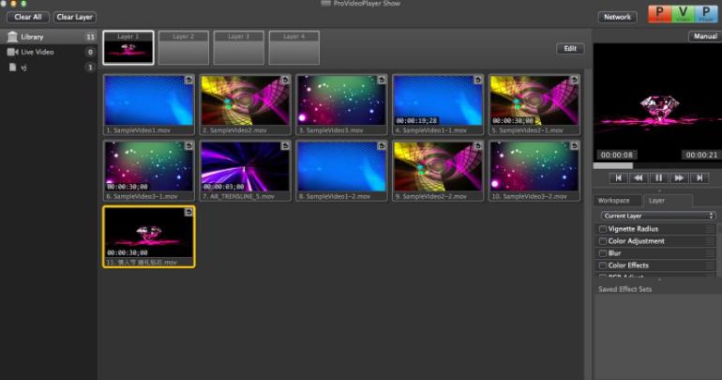Open the Manual mode dropdown
This screenshot has height=380, width=722.
tap(703, 37)
